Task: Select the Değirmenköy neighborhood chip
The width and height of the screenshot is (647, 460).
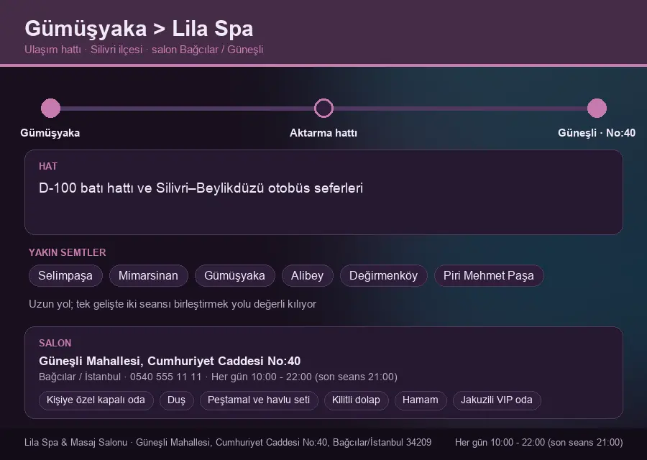Action: point(383,275)
